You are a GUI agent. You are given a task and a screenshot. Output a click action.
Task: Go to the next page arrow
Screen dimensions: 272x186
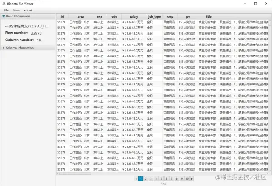pos(192,179)
